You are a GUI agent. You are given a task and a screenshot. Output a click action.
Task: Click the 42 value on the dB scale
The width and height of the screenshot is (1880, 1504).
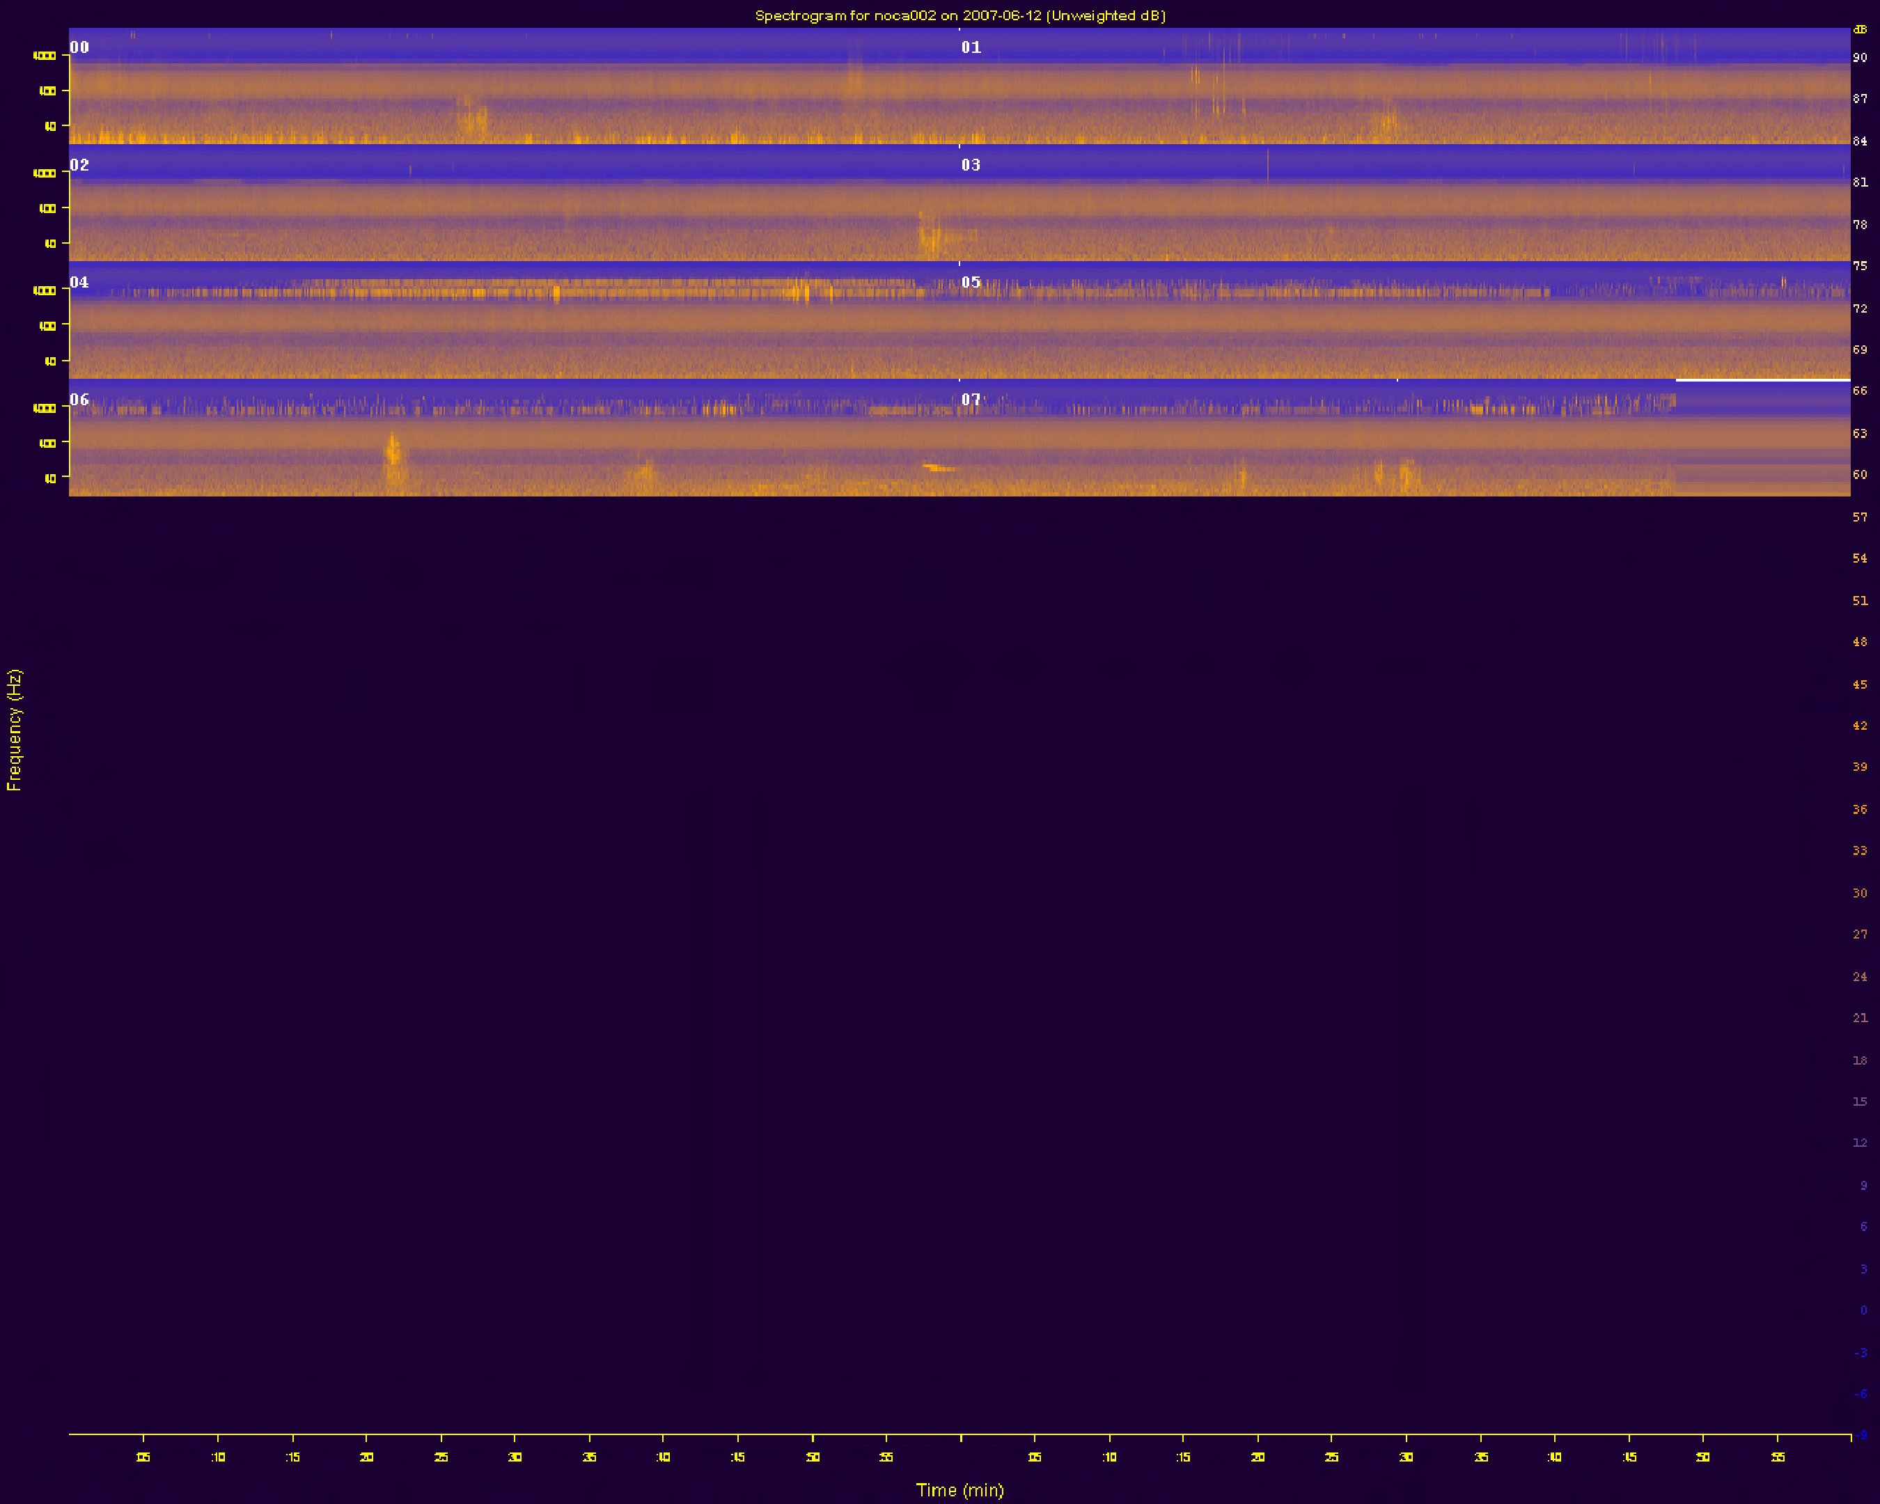click(x=1860, y=726)
